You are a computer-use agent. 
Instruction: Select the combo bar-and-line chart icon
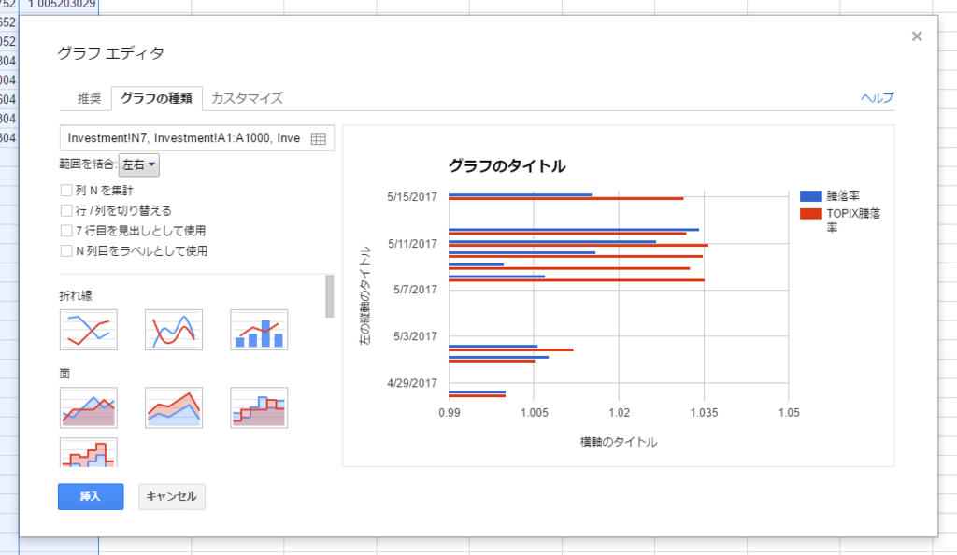(259, 330)
